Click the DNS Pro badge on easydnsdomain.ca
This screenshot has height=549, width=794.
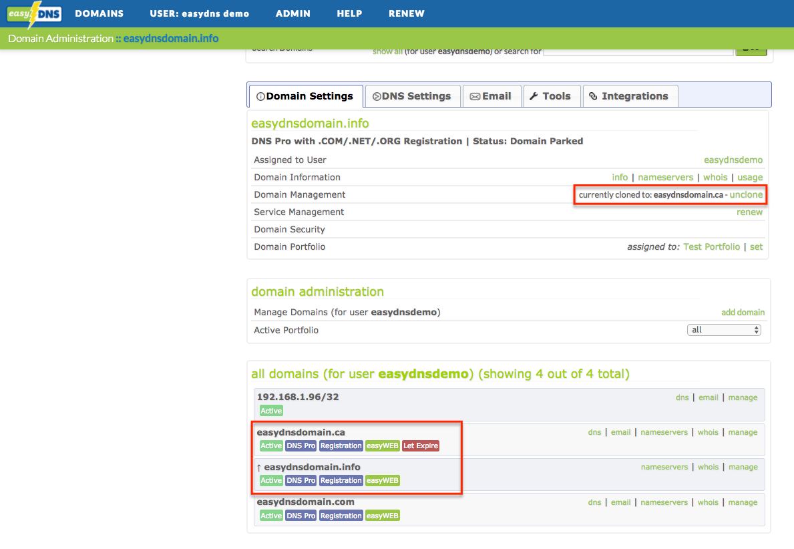pos(301,445)
